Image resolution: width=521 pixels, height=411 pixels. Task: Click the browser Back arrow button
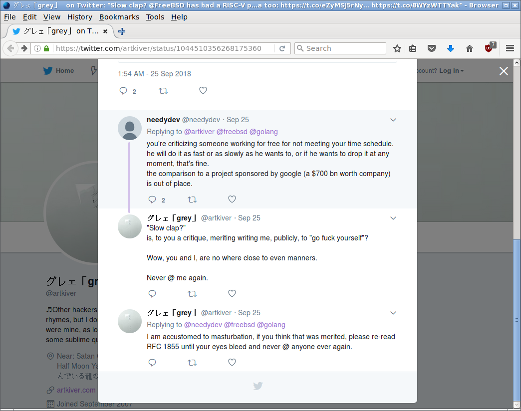pyautogui.click(x=10, y=48)
